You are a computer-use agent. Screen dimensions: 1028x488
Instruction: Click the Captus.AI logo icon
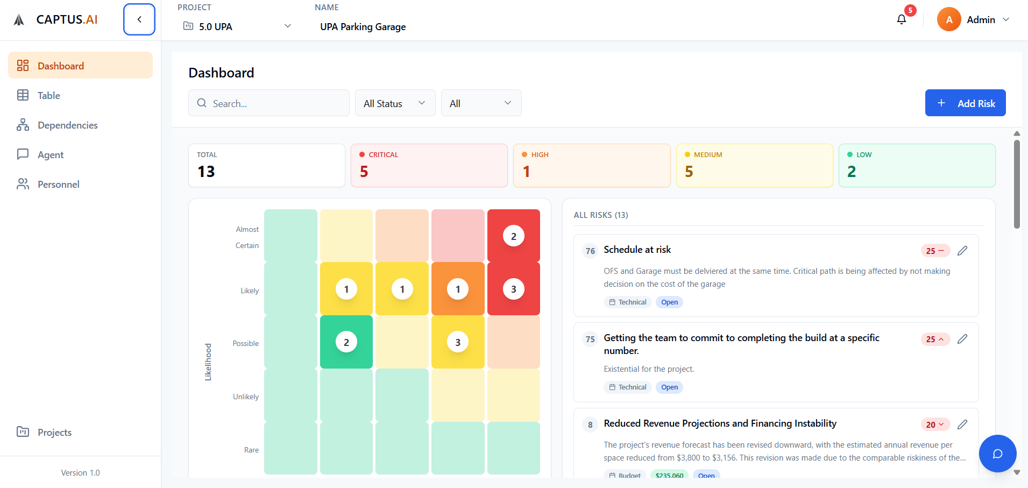tap(19, 20)
